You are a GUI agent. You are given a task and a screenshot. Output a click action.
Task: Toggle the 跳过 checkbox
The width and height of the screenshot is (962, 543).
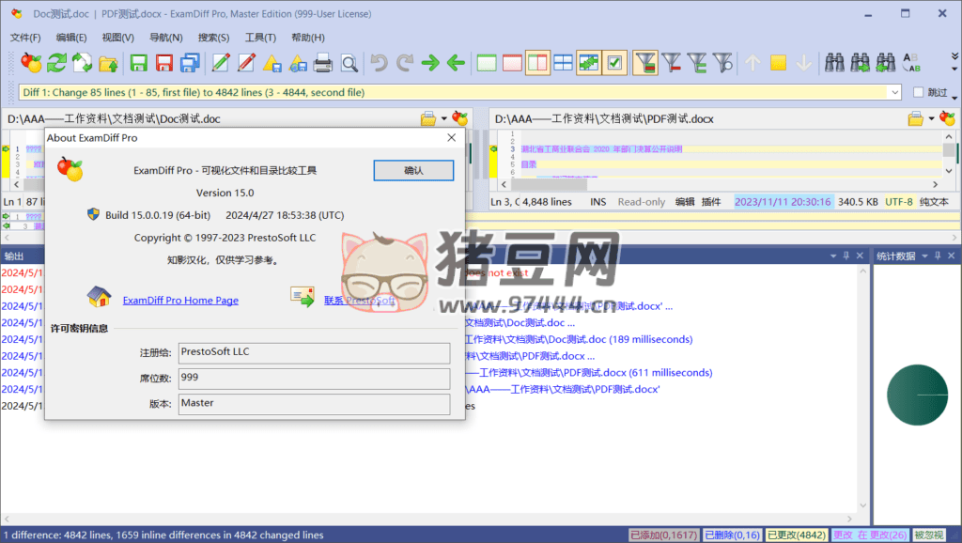pyautogui.click(x=919, y=92)
